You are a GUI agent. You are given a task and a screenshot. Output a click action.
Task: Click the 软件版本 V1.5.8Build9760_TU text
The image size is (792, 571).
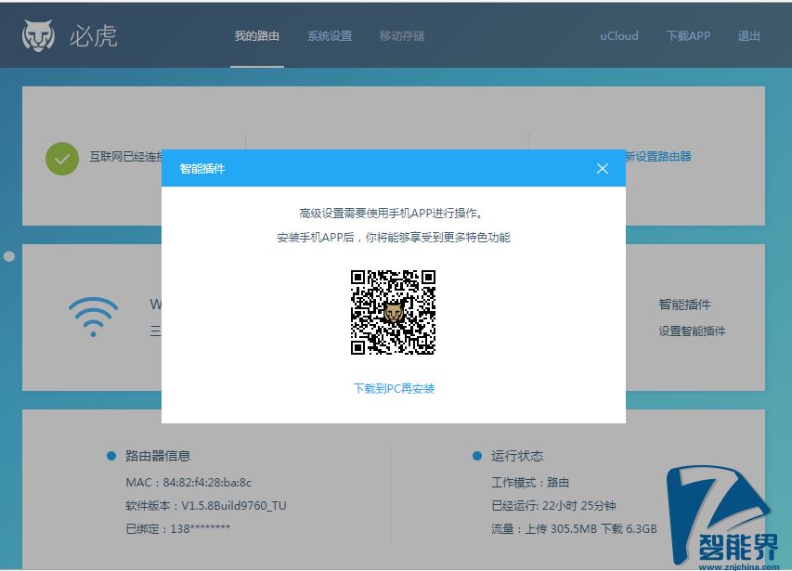click(205, 505)
